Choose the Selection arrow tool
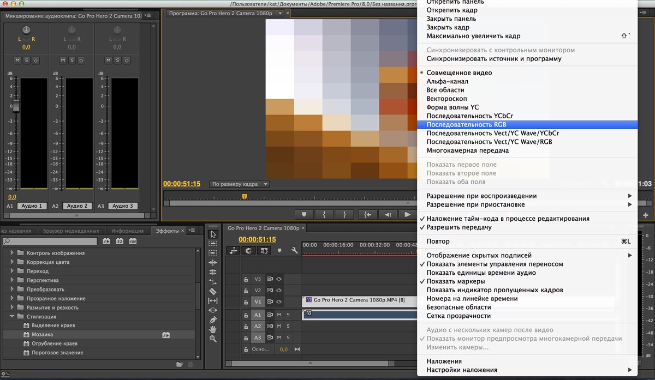Screen dimensions: 655x380 [213, 234]
